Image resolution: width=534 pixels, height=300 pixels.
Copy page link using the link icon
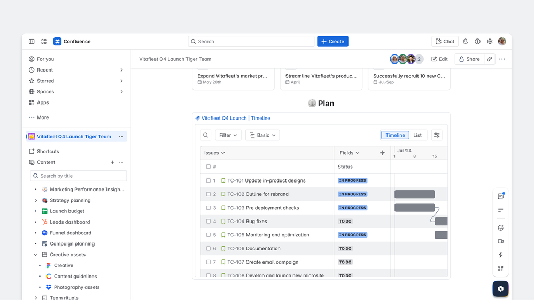click(x=489, y=59)
